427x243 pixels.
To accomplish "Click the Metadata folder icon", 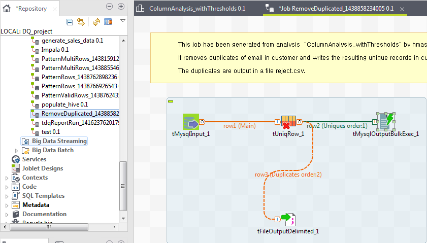I will point(16,205).
